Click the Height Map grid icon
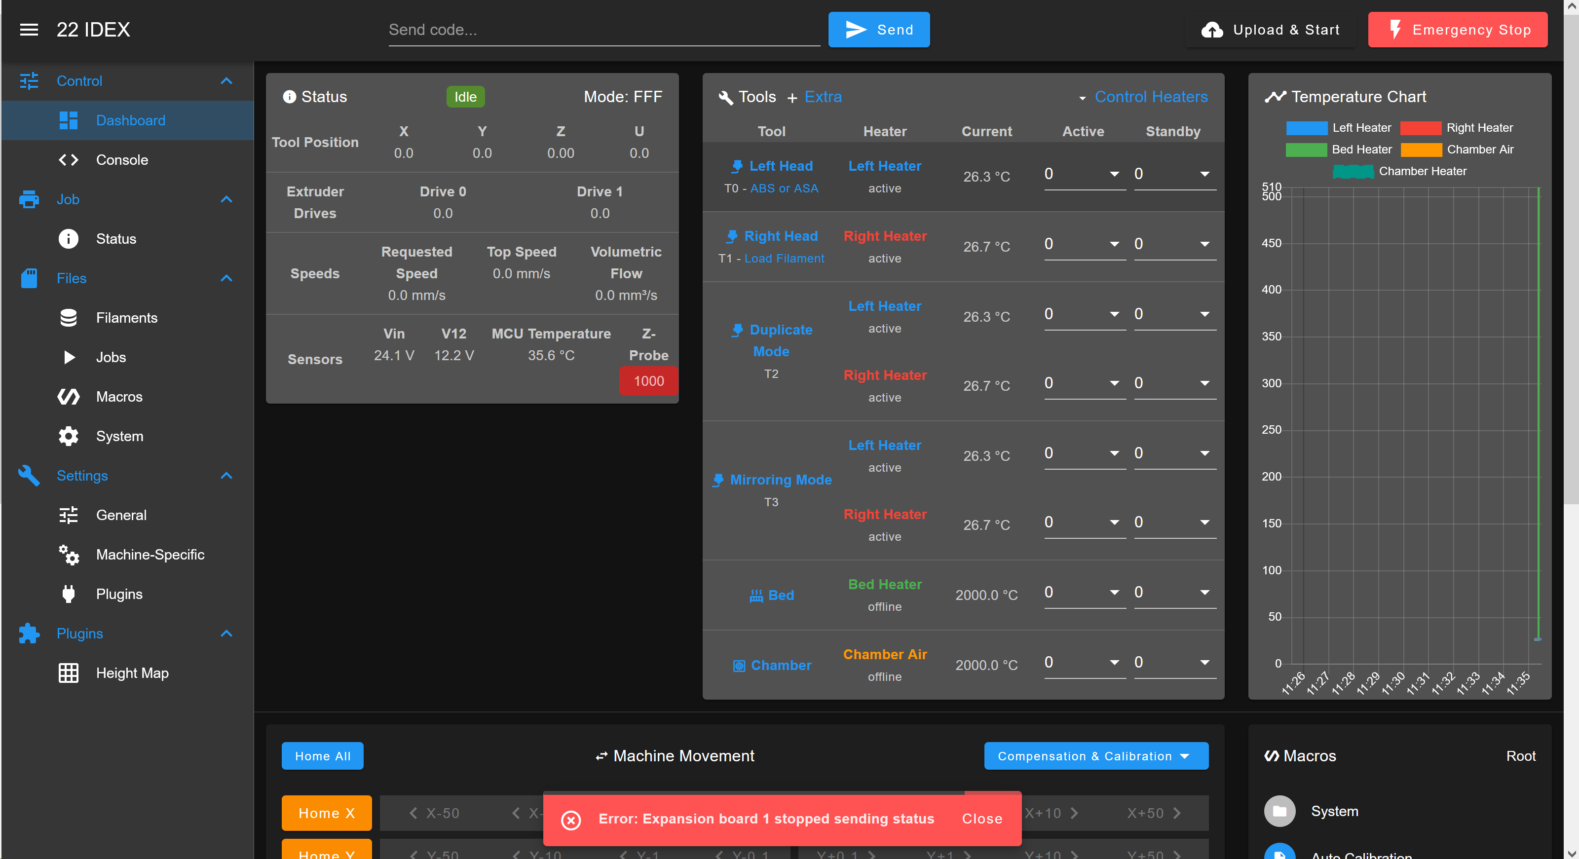This screenshot has height=859, width=1579. click(x=69, y=672)
